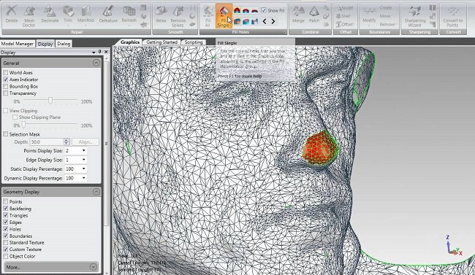The image size is (475, 275).
Task: Uncheck the Show Fill checkbox
Action: pos(264,10)
